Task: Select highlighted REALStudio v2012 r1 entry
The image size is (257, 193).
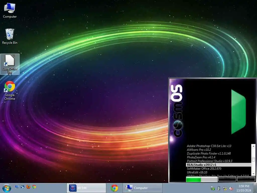Action: coord(219,165)
